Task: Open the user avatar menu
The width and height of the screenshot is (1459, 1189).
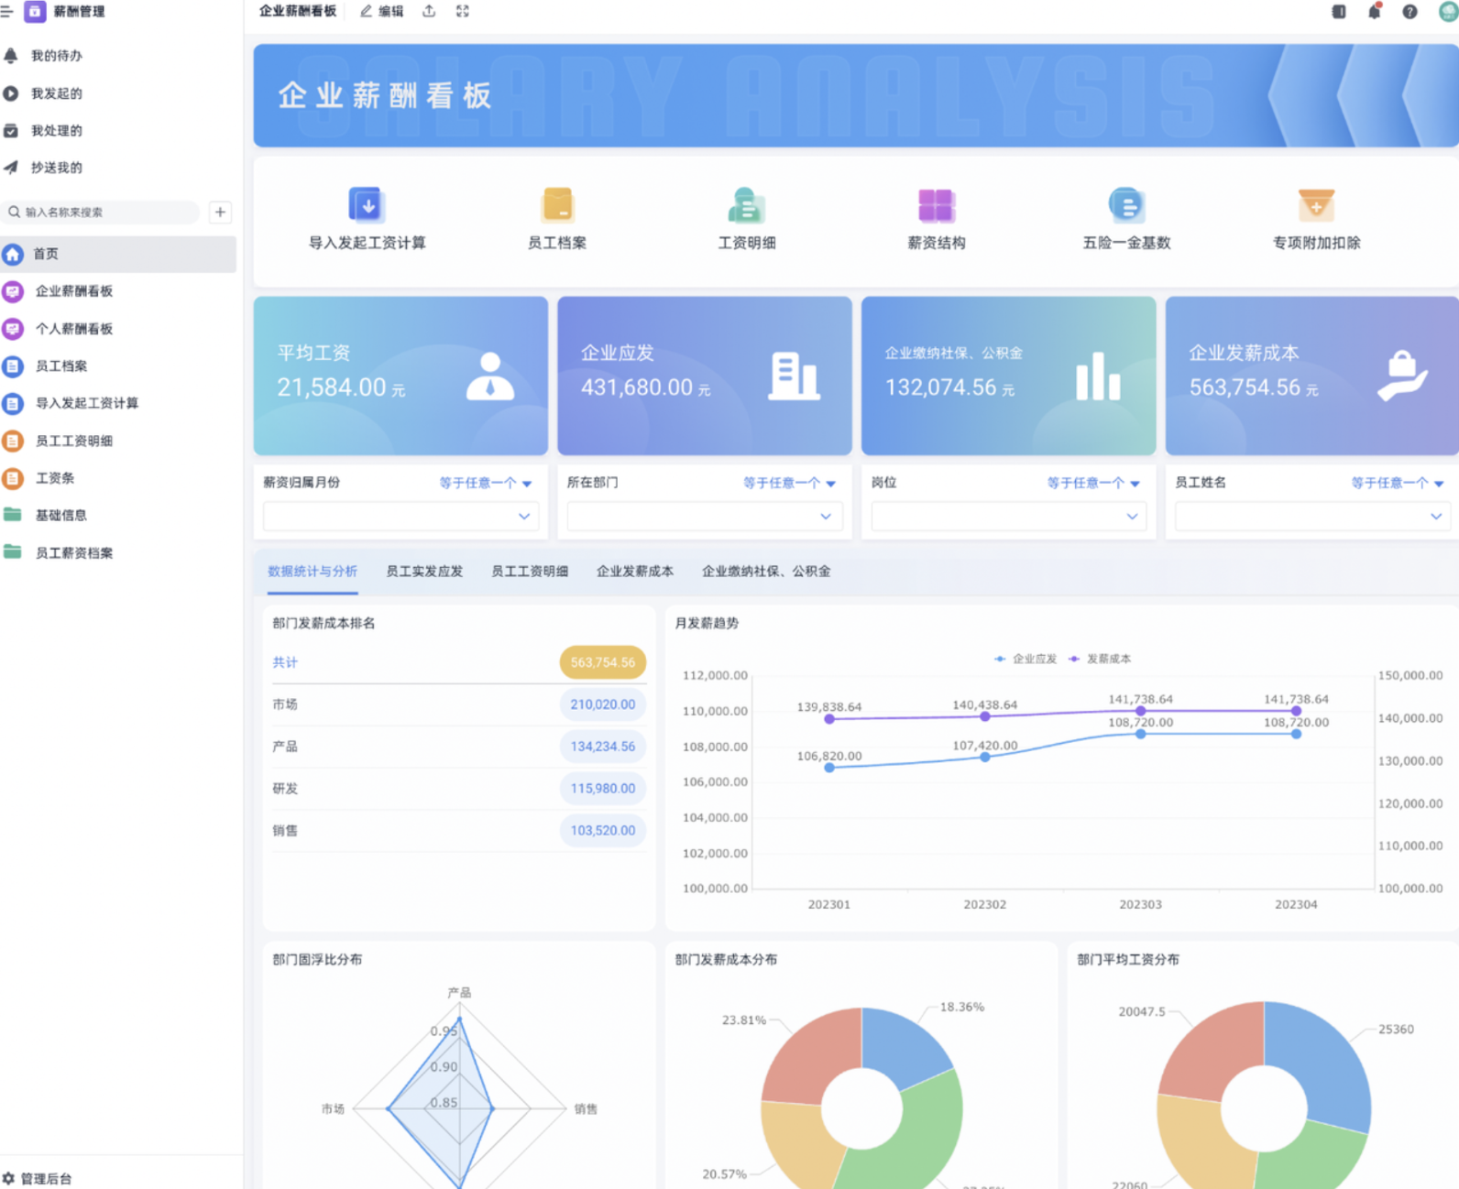Action: [x=1448, y=11]
